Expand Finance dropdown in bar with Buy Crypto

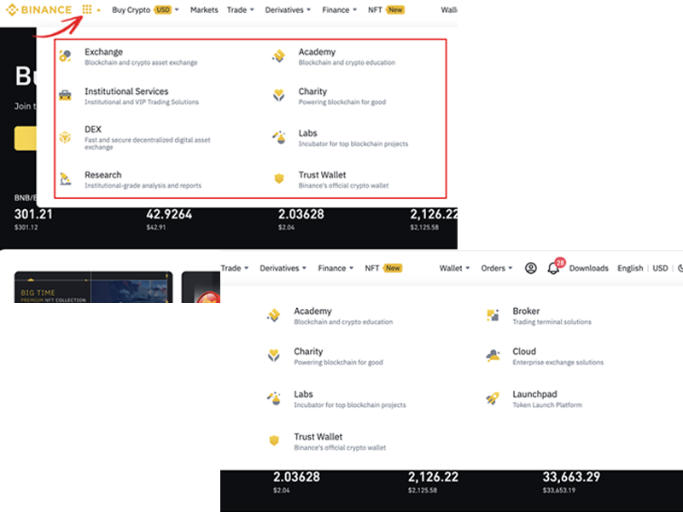click(x=339, y=9)
